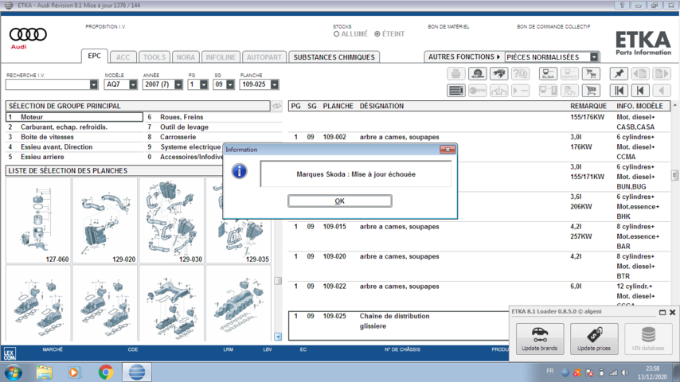Expand the Autres fonctions menu
This screenshot has width=680, height=382.
click(464, 57)
